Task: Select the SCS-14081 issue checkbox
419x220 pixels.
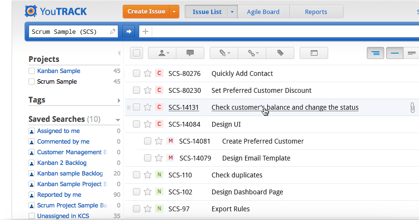Action: click(147, 141)
